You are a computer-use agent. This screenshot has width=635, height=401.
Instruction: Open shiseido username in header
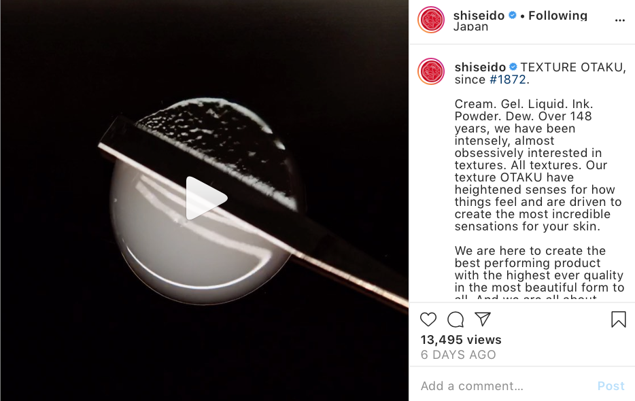(479, 16)
